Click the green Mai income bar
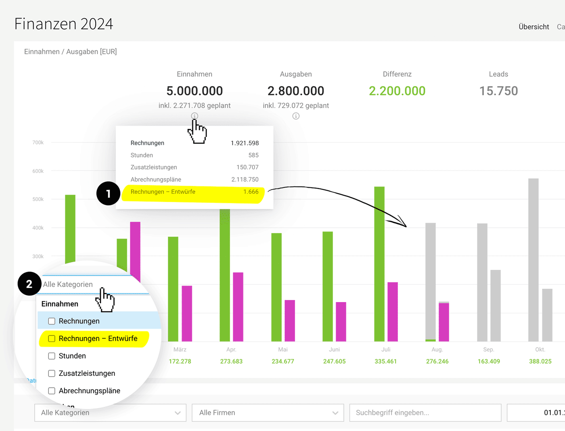This screenshot has height=431, width=565. (x=276, y=287)
